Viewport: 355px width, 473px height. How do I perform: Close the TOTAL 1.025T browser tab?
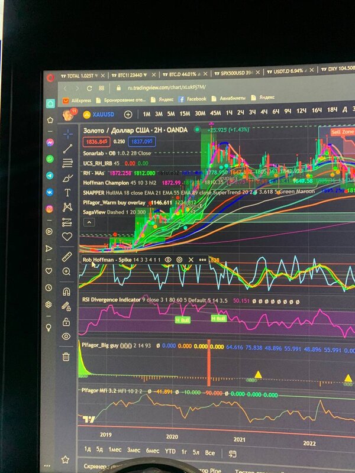pyautogui.click(x=102, y=76)
